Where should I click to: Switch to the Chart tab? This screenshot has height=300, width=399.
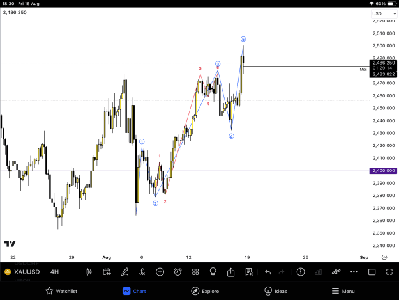pyautogui.click(x=134, y=291)
